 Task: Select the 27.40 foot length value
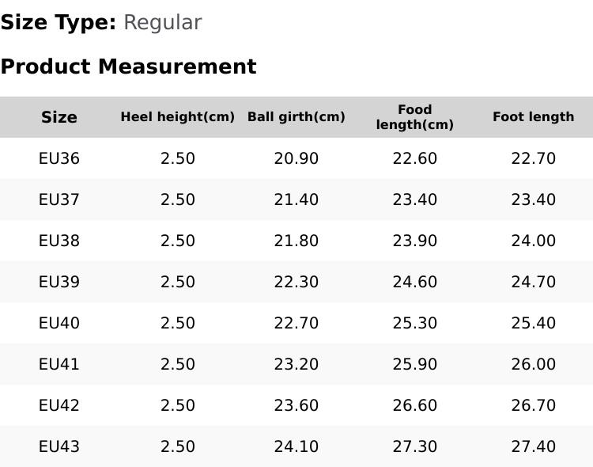click(x=533, y=446)
